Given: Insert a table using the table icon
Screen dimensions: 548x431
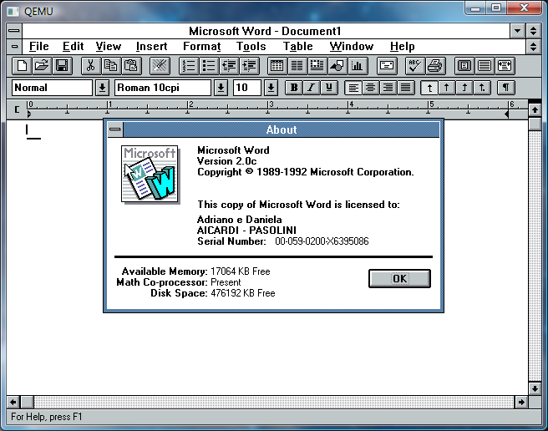Looking at the screenshot, I should point(277,65).
